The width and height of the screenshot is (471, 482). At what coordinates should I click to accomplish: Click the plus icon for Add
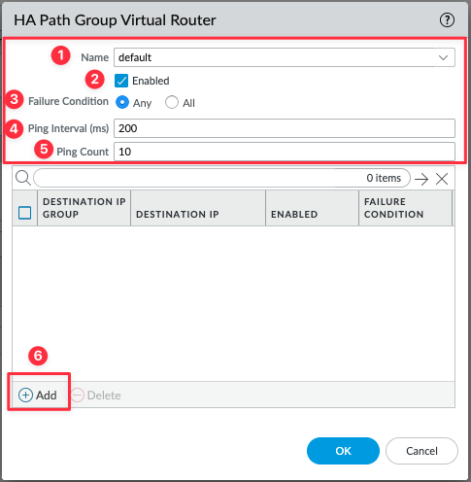tap(25, 396)
